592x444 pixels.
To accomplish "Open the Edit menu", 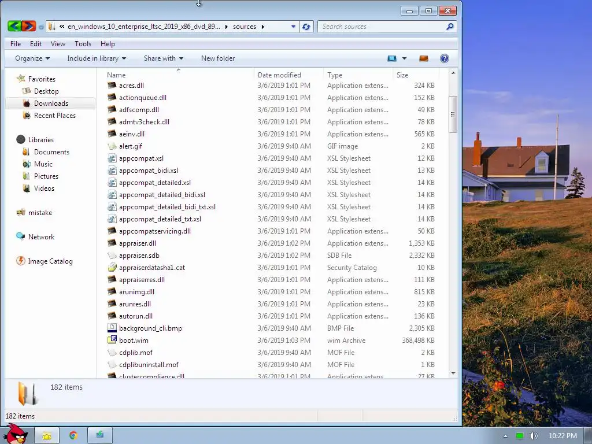I will pos(36,44).
